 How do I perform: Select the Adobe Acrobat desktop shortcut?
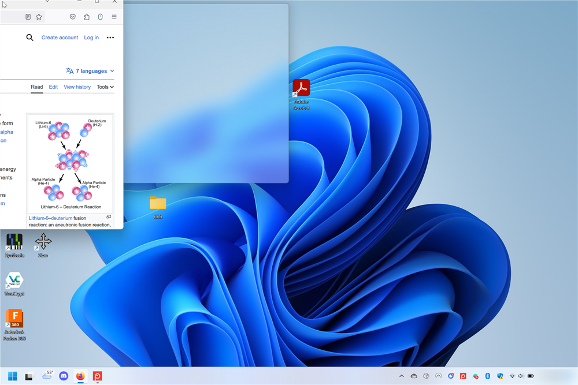click(x=301, y=88)
